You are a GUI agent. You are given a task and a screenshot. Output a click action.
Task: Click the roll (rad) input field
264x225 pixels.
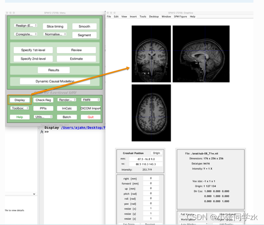pyautogui.click(x=151, y=198)
